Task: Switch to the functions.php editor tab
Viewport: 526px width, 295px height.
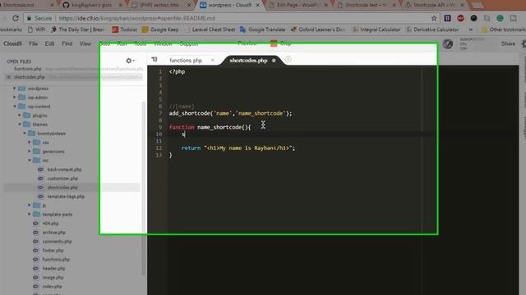Action: click(x=186, y=60)
